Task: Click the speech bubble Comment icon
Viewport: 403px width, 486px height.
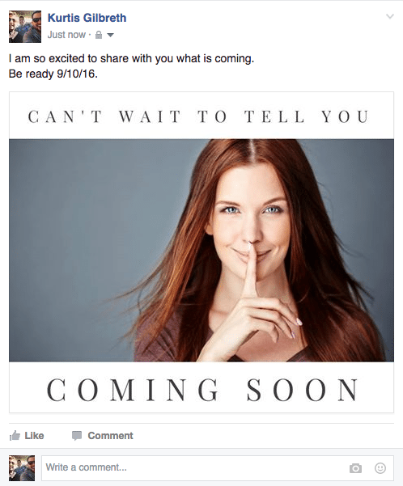Action: point(77,436)
